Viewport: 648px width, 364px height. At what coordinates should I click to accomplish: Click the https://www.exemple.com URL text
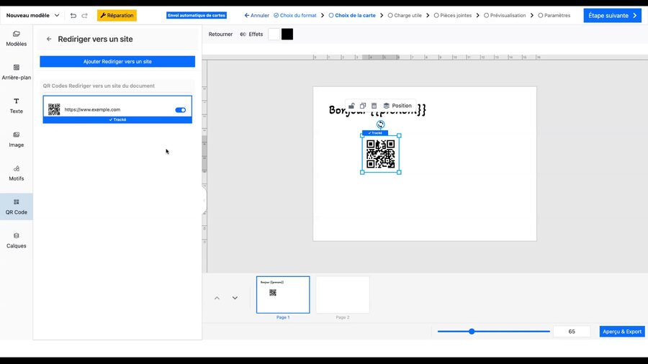[x=92, y=110]
